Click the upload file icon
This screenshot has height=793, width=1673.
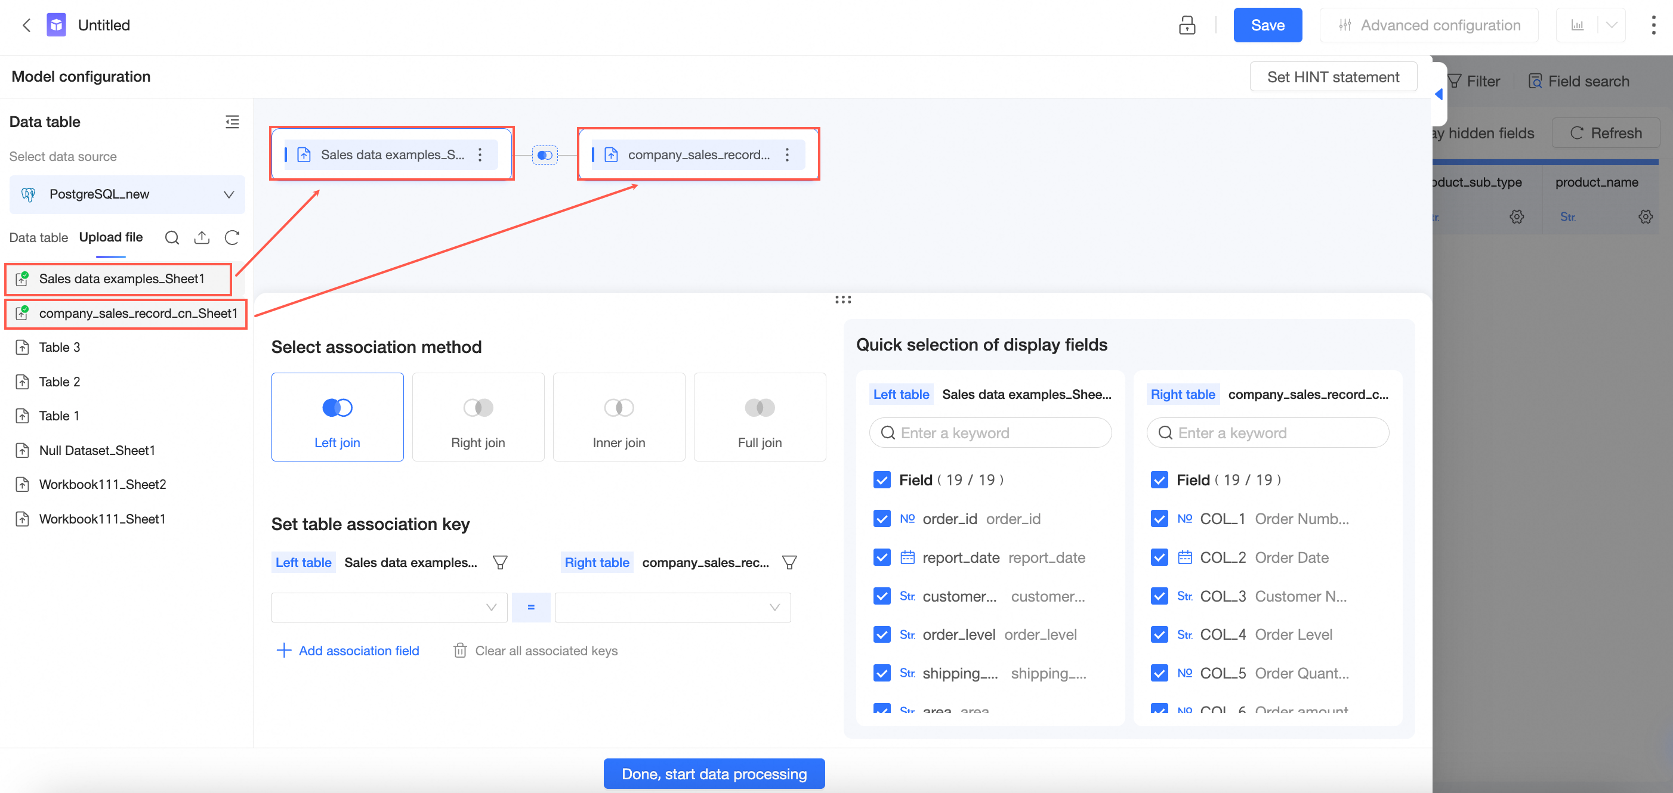[x=202, y=237]
